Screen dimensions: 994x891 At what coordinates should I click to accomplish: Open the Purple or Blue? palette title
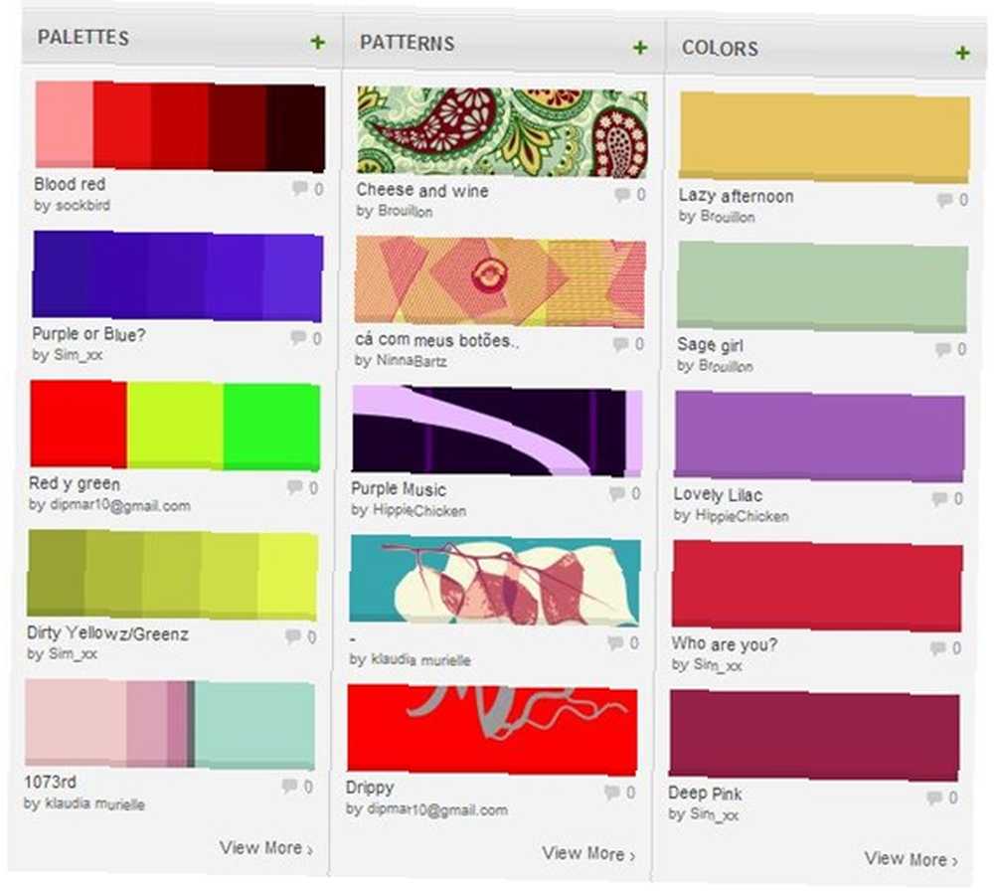point(88,334)
